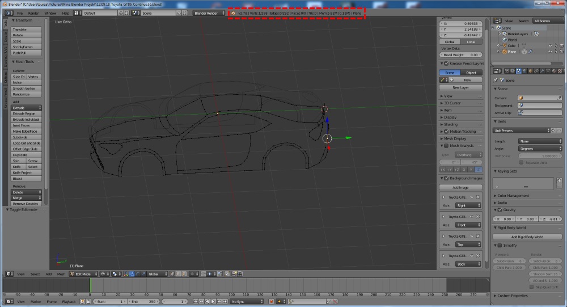The width and height of the screenshot is (567, 307).
Task: Jump to the end frame in timeline
Action: coord(225,301)
